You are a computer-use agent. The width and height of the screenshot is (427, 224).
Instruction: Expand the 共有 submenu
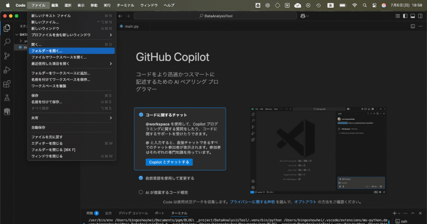point(72,118)
